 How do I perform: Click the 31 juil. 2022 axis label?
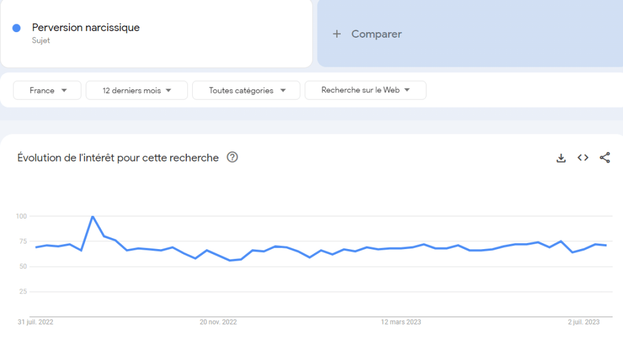[x=35, y=322]
